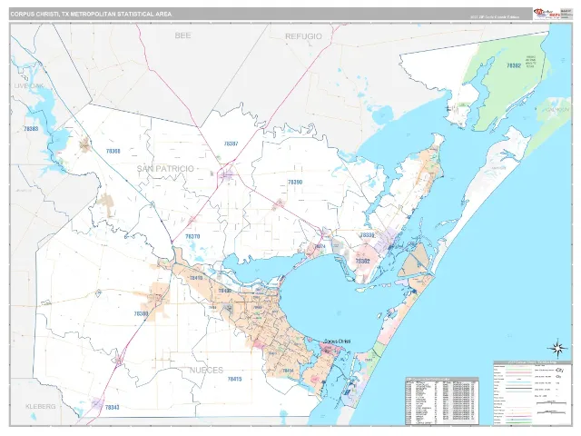Select the BEE county label
581x436 pixels.
tap(182, 35)
